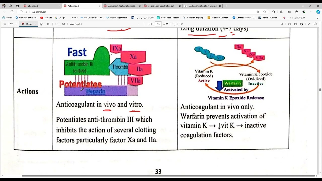Open Find in PDF search

pyautogui.click(x=282, y=24)
